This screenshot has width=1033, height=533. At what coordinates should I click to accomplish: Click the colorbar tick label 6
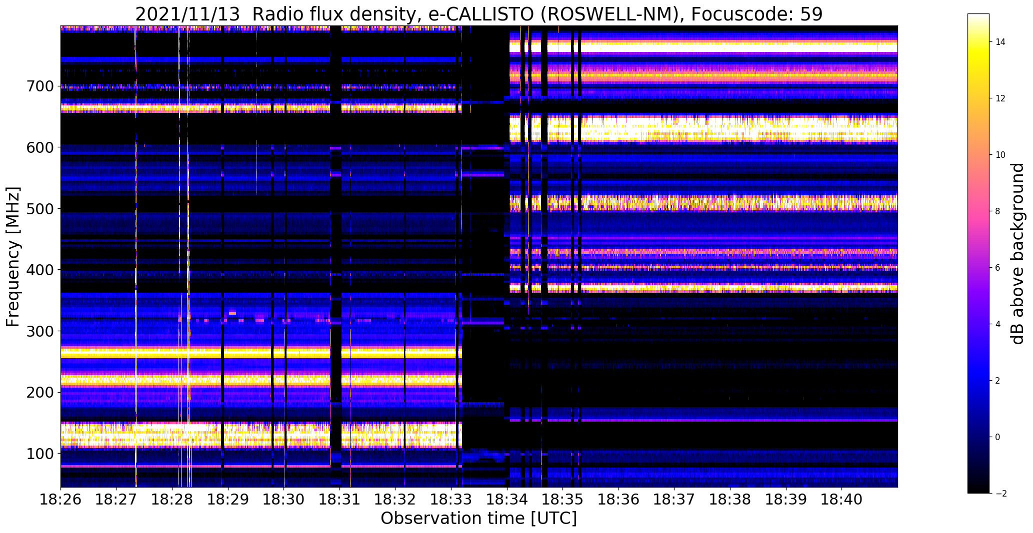(x=998, y=268)
